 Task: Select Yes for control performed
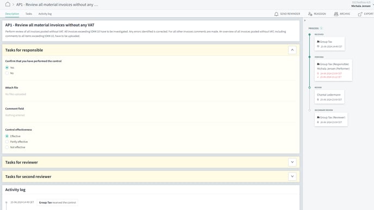(7, 68)
